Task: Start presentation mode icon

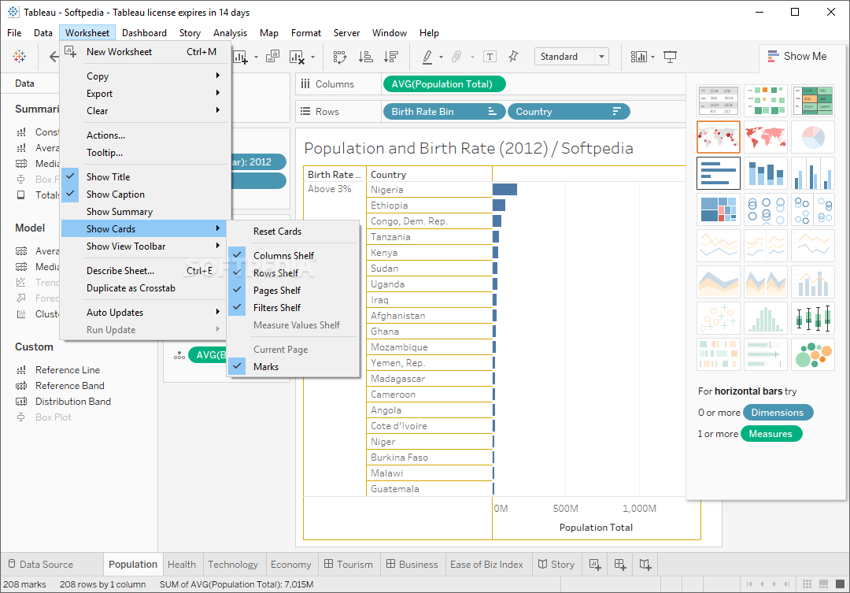Action: 670,57
